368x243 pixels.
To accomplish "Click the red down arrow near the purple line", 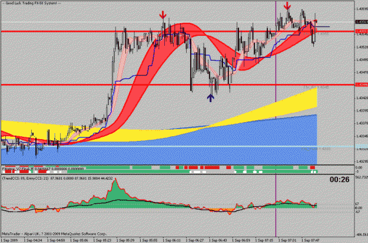I will pyautogui.click(x=287, y=6).
